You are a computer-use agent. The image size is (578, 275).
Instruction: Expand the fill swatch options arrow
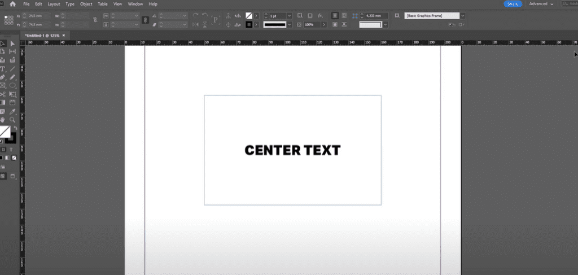256,16
